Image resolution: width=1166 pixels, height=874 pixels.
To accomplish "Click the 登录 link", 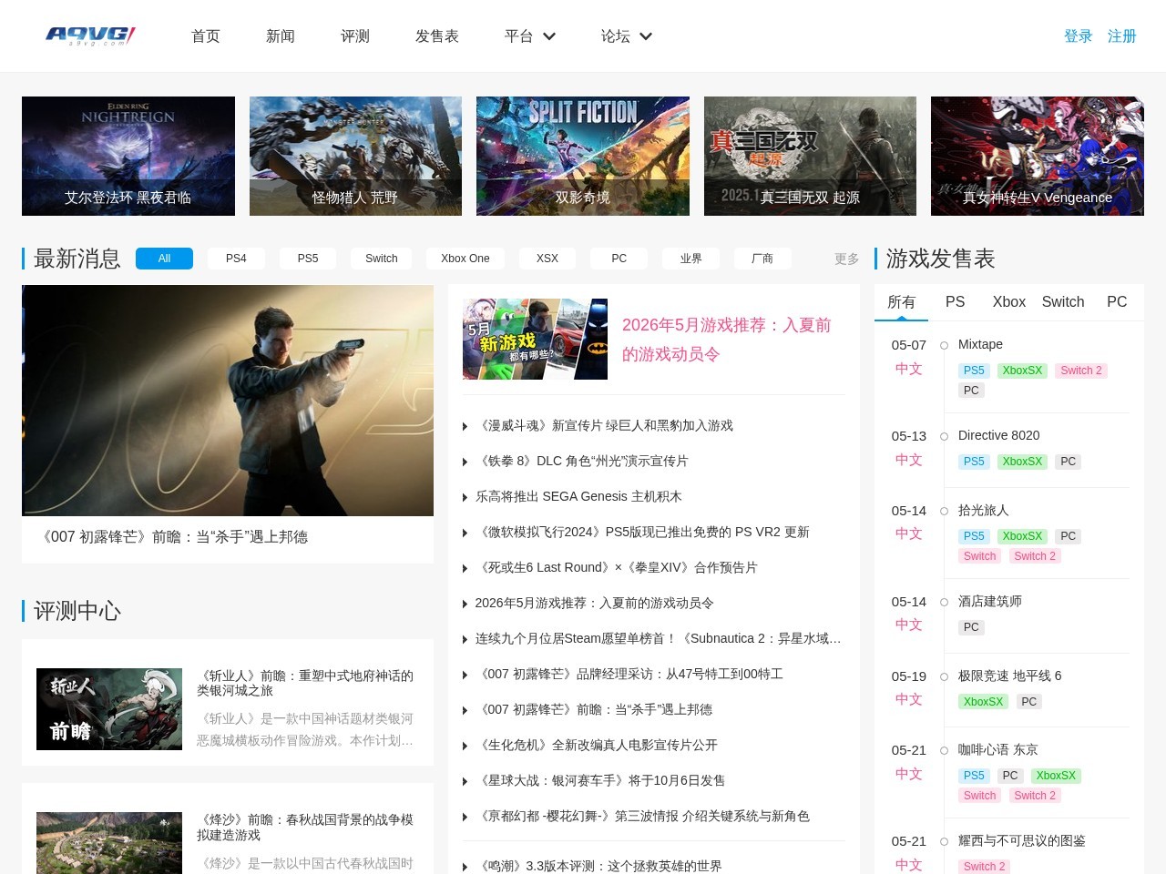I will click(x=1079, y=36).
